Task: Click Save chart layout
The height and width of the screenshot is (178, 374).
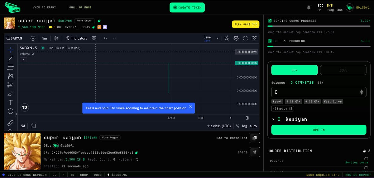Action: [207, 38]
